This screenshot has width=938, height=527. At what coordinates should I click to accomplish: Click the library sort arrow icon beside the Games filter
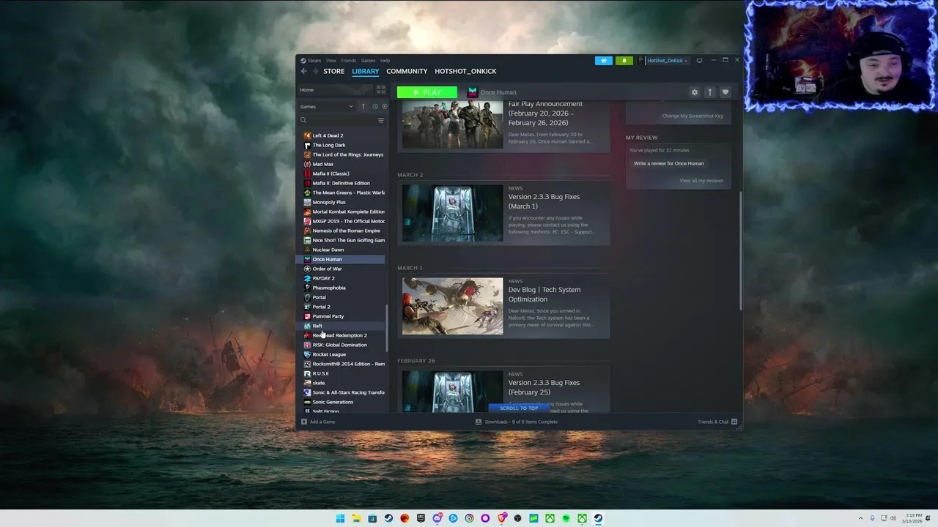[363, 107]
